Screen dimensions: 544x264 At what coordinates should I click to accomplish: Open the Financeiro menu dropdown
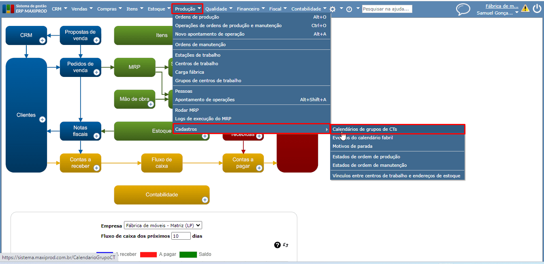251,9
